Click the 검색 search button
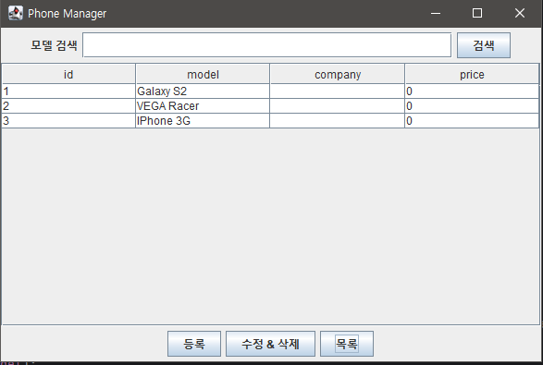This screenshot has height=365, width=543. (484, 45)
